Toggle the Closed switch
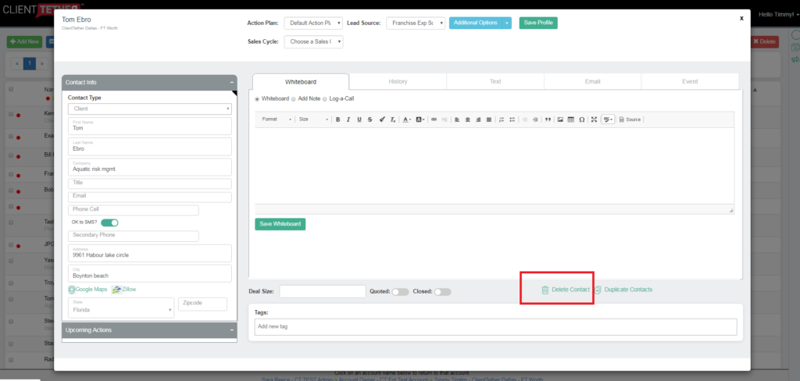800x381 pixels. pos(443,292)
